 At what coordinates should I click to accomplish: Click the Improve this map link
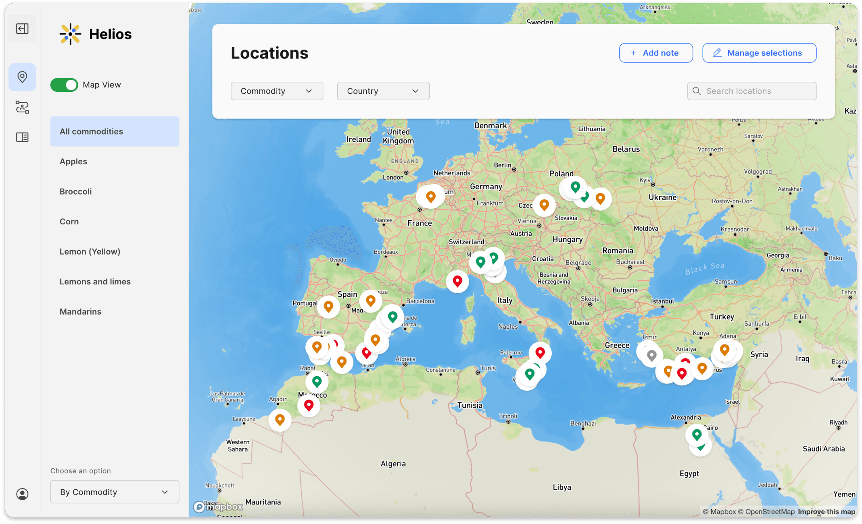coord(826,512)
